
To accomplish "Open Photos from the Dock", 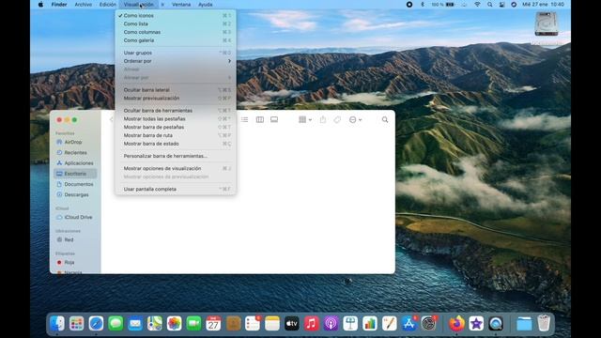I will point(174,323).
